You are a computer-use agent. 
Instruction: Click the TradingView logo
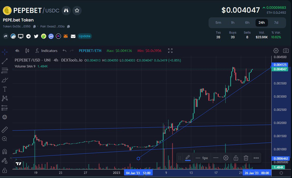(18, 164)
